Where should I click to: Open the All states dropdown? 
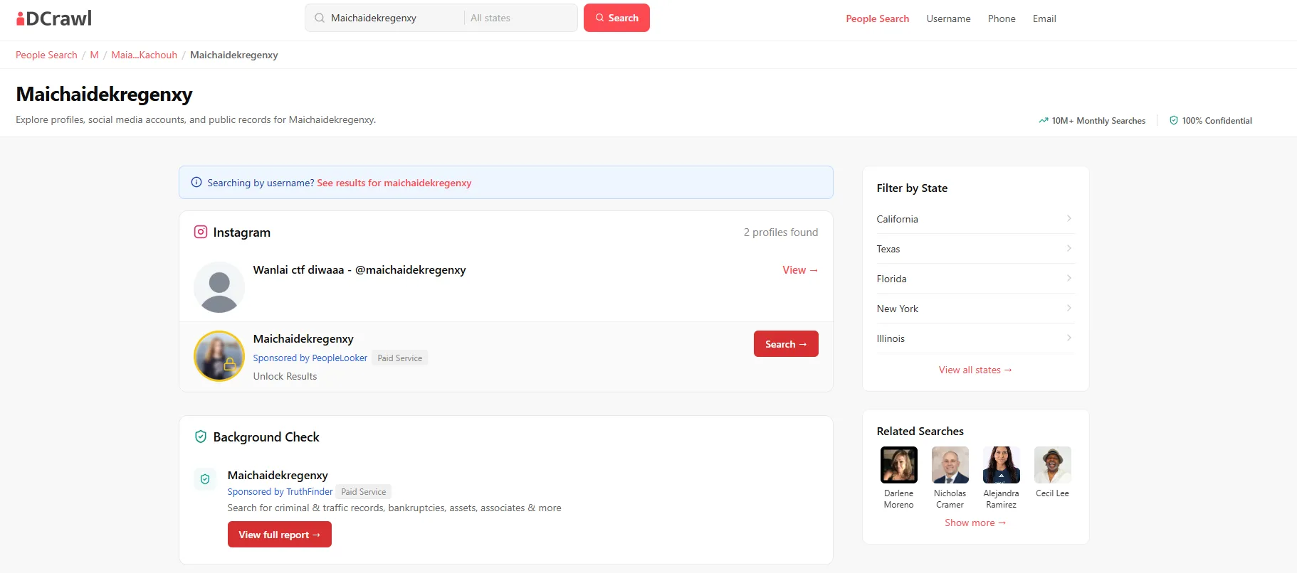tap(520, 18)
